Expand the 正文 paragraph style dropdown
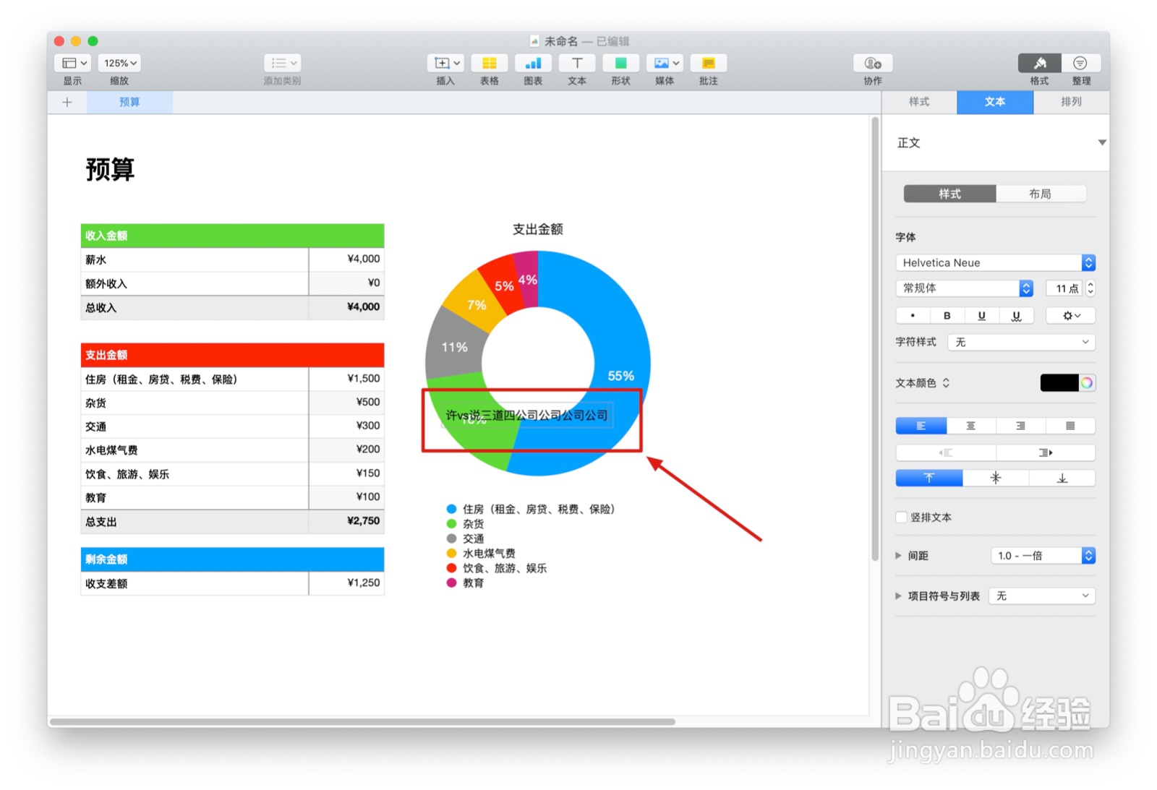The image size is (1157, 790). coord(1102,142)
